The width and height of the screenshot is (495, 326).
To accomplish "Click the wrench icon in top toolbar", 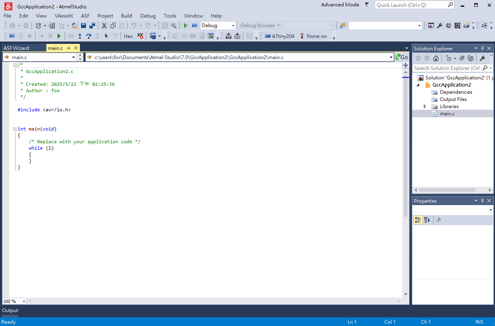I will [440, 26].
